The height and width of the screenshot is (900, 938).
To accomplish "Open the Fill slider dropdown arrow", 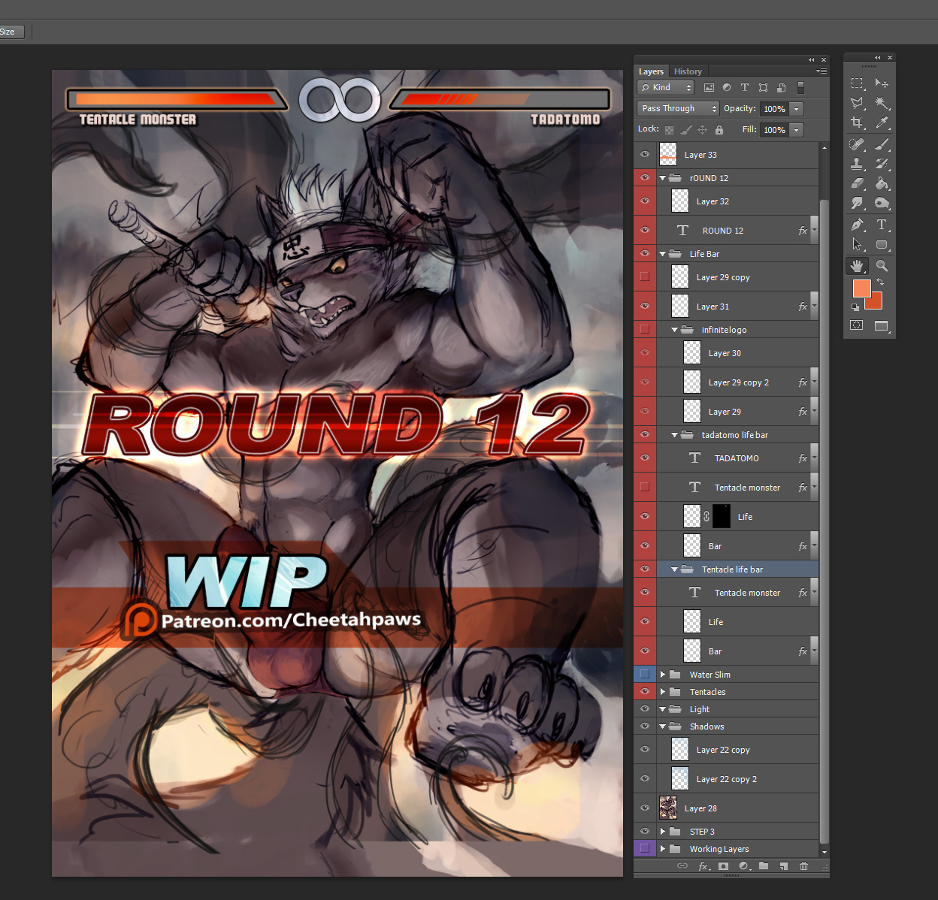I will [x=797, y=130].
